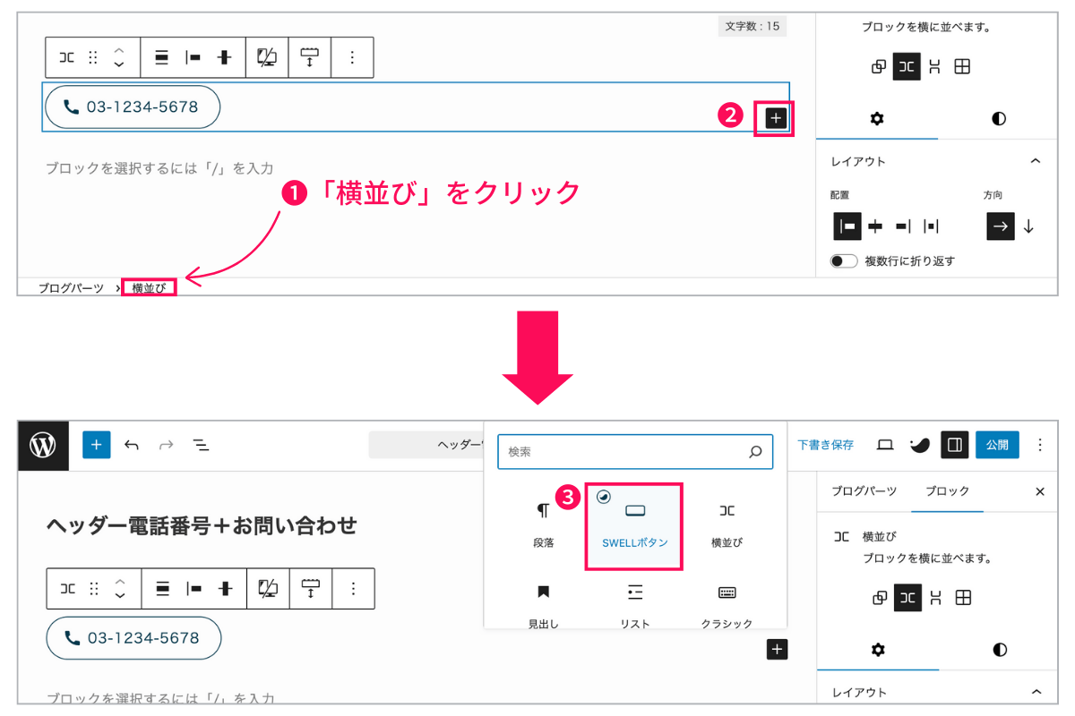Click drag handle dots in upper block toolbar

[93, 57]
